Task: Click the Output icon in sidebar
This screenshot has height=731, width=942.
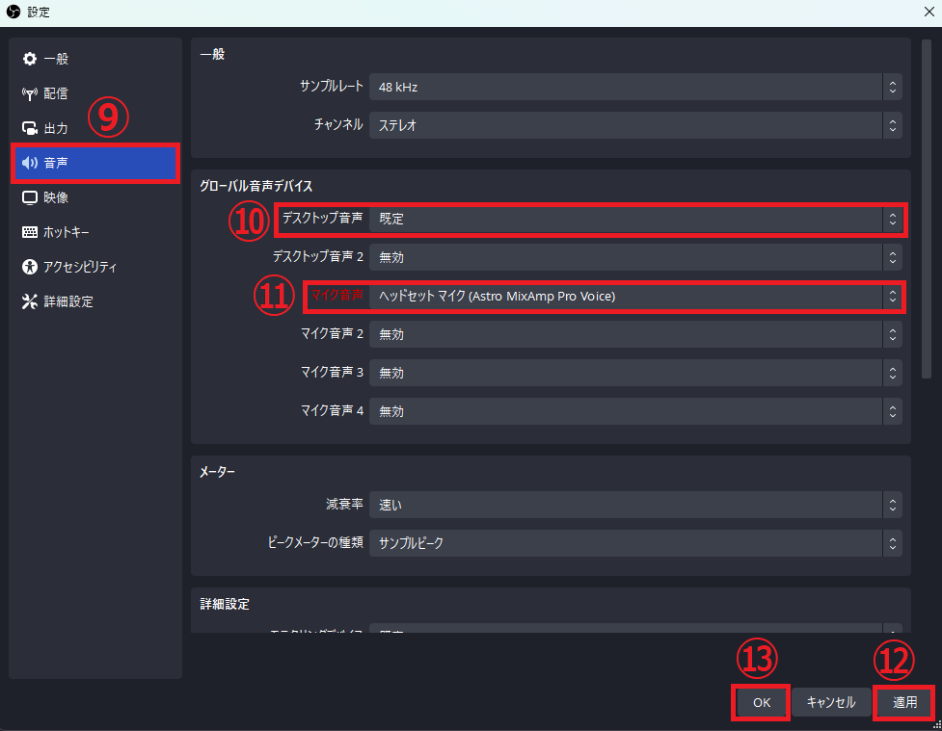Action: coord(30,128)
